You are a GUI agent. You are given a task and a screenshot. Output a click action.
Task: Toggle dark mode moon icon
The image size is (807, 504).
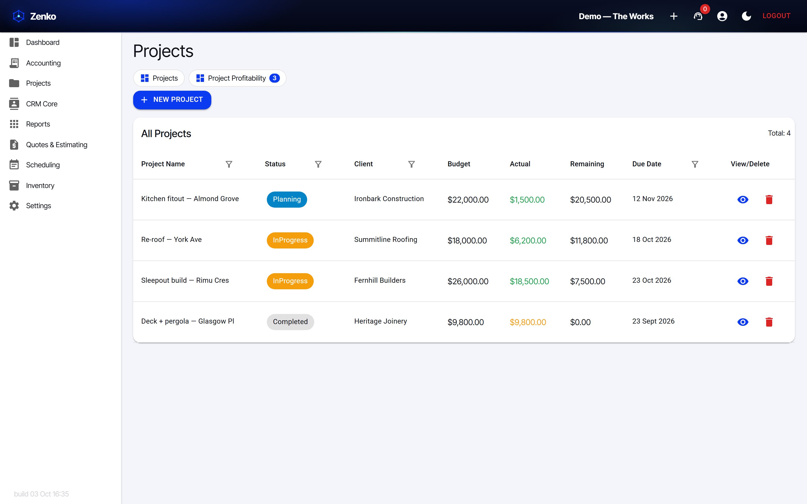tap(746, 16)
